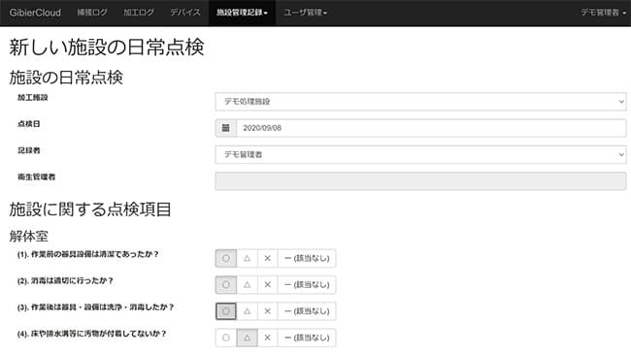631x354 pixels.
Task: Select ○ for question (2) 消毒
Action: 226,285
